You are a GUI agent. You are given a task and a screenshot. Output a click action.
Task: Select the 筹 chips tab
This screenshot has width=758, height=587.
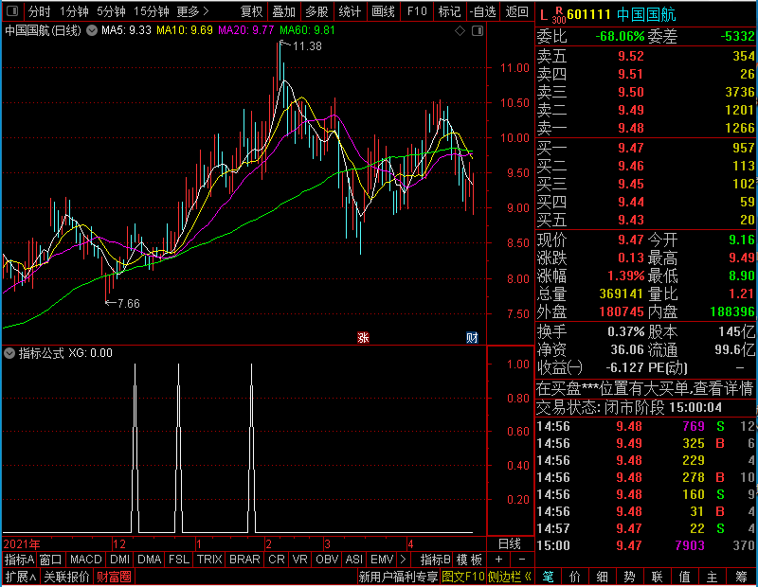(x=742, y=577)
